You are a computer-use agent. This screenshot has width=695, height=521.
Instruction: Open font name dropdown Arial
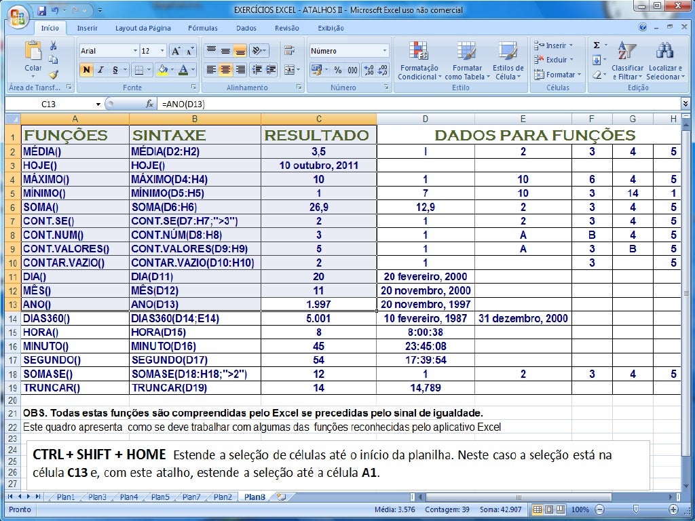(x=135, y=51)
